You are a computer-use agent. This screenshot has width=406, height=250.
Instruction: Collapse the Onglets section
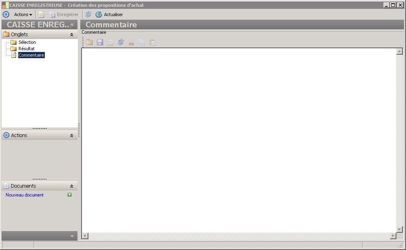72,35
